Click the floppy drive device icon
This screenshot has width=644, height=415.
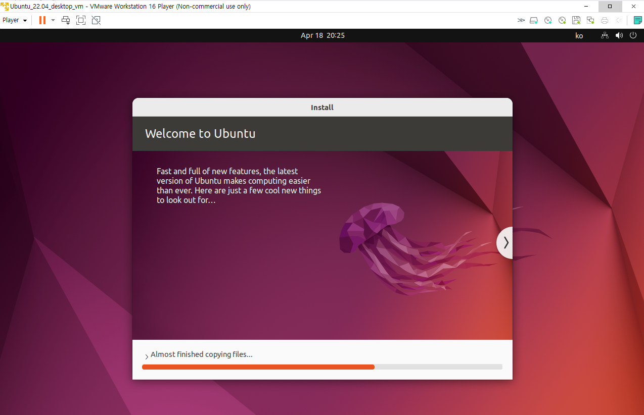click(x=576, y=20)
